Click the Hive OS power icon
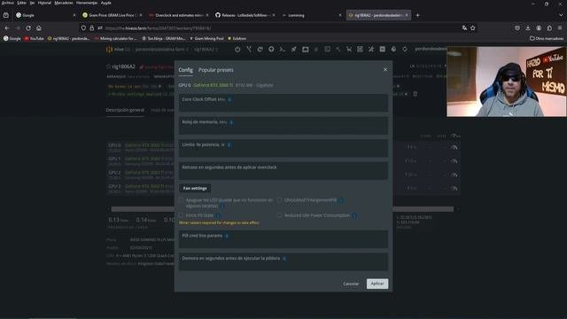The height and width of the screenshot is (319, 567). (237, 50)
